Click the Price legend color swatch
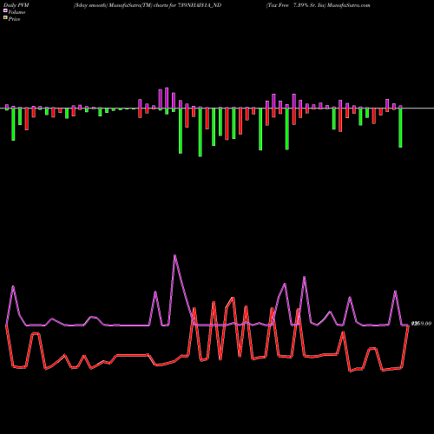Viewport: 434px width, 434px height. [x=5, y=18]
